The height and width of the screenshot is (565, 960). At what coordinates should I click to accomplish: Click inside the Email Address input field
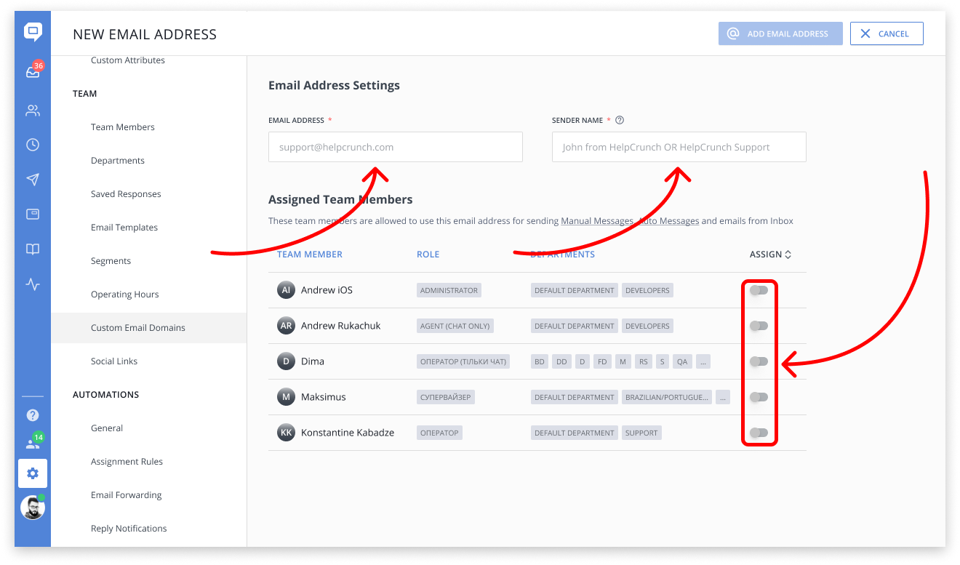tap(395, 146)
